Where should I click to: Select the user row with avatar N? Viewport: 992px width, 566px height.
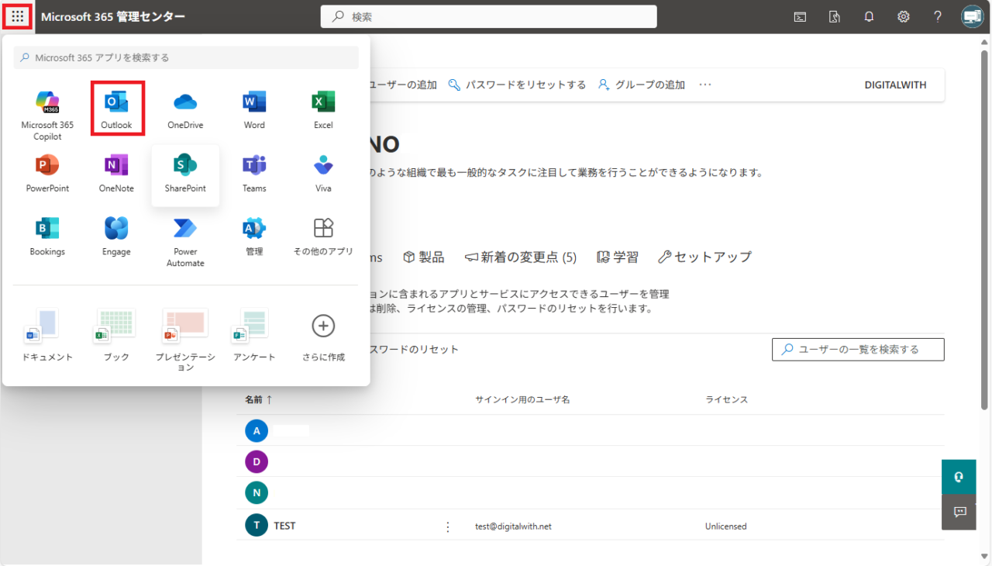(590, 492)
